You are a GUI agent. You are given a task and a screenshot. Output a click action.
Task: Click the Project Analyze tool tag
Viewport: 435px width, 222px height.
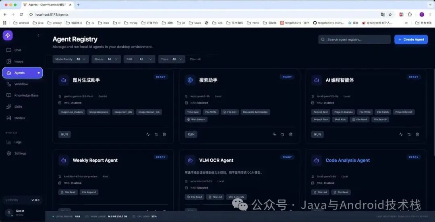pos(344,112)
